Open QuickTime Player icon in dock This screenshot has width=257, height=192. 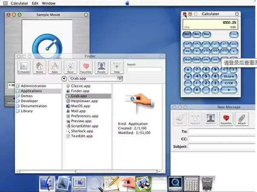point(175,183)
